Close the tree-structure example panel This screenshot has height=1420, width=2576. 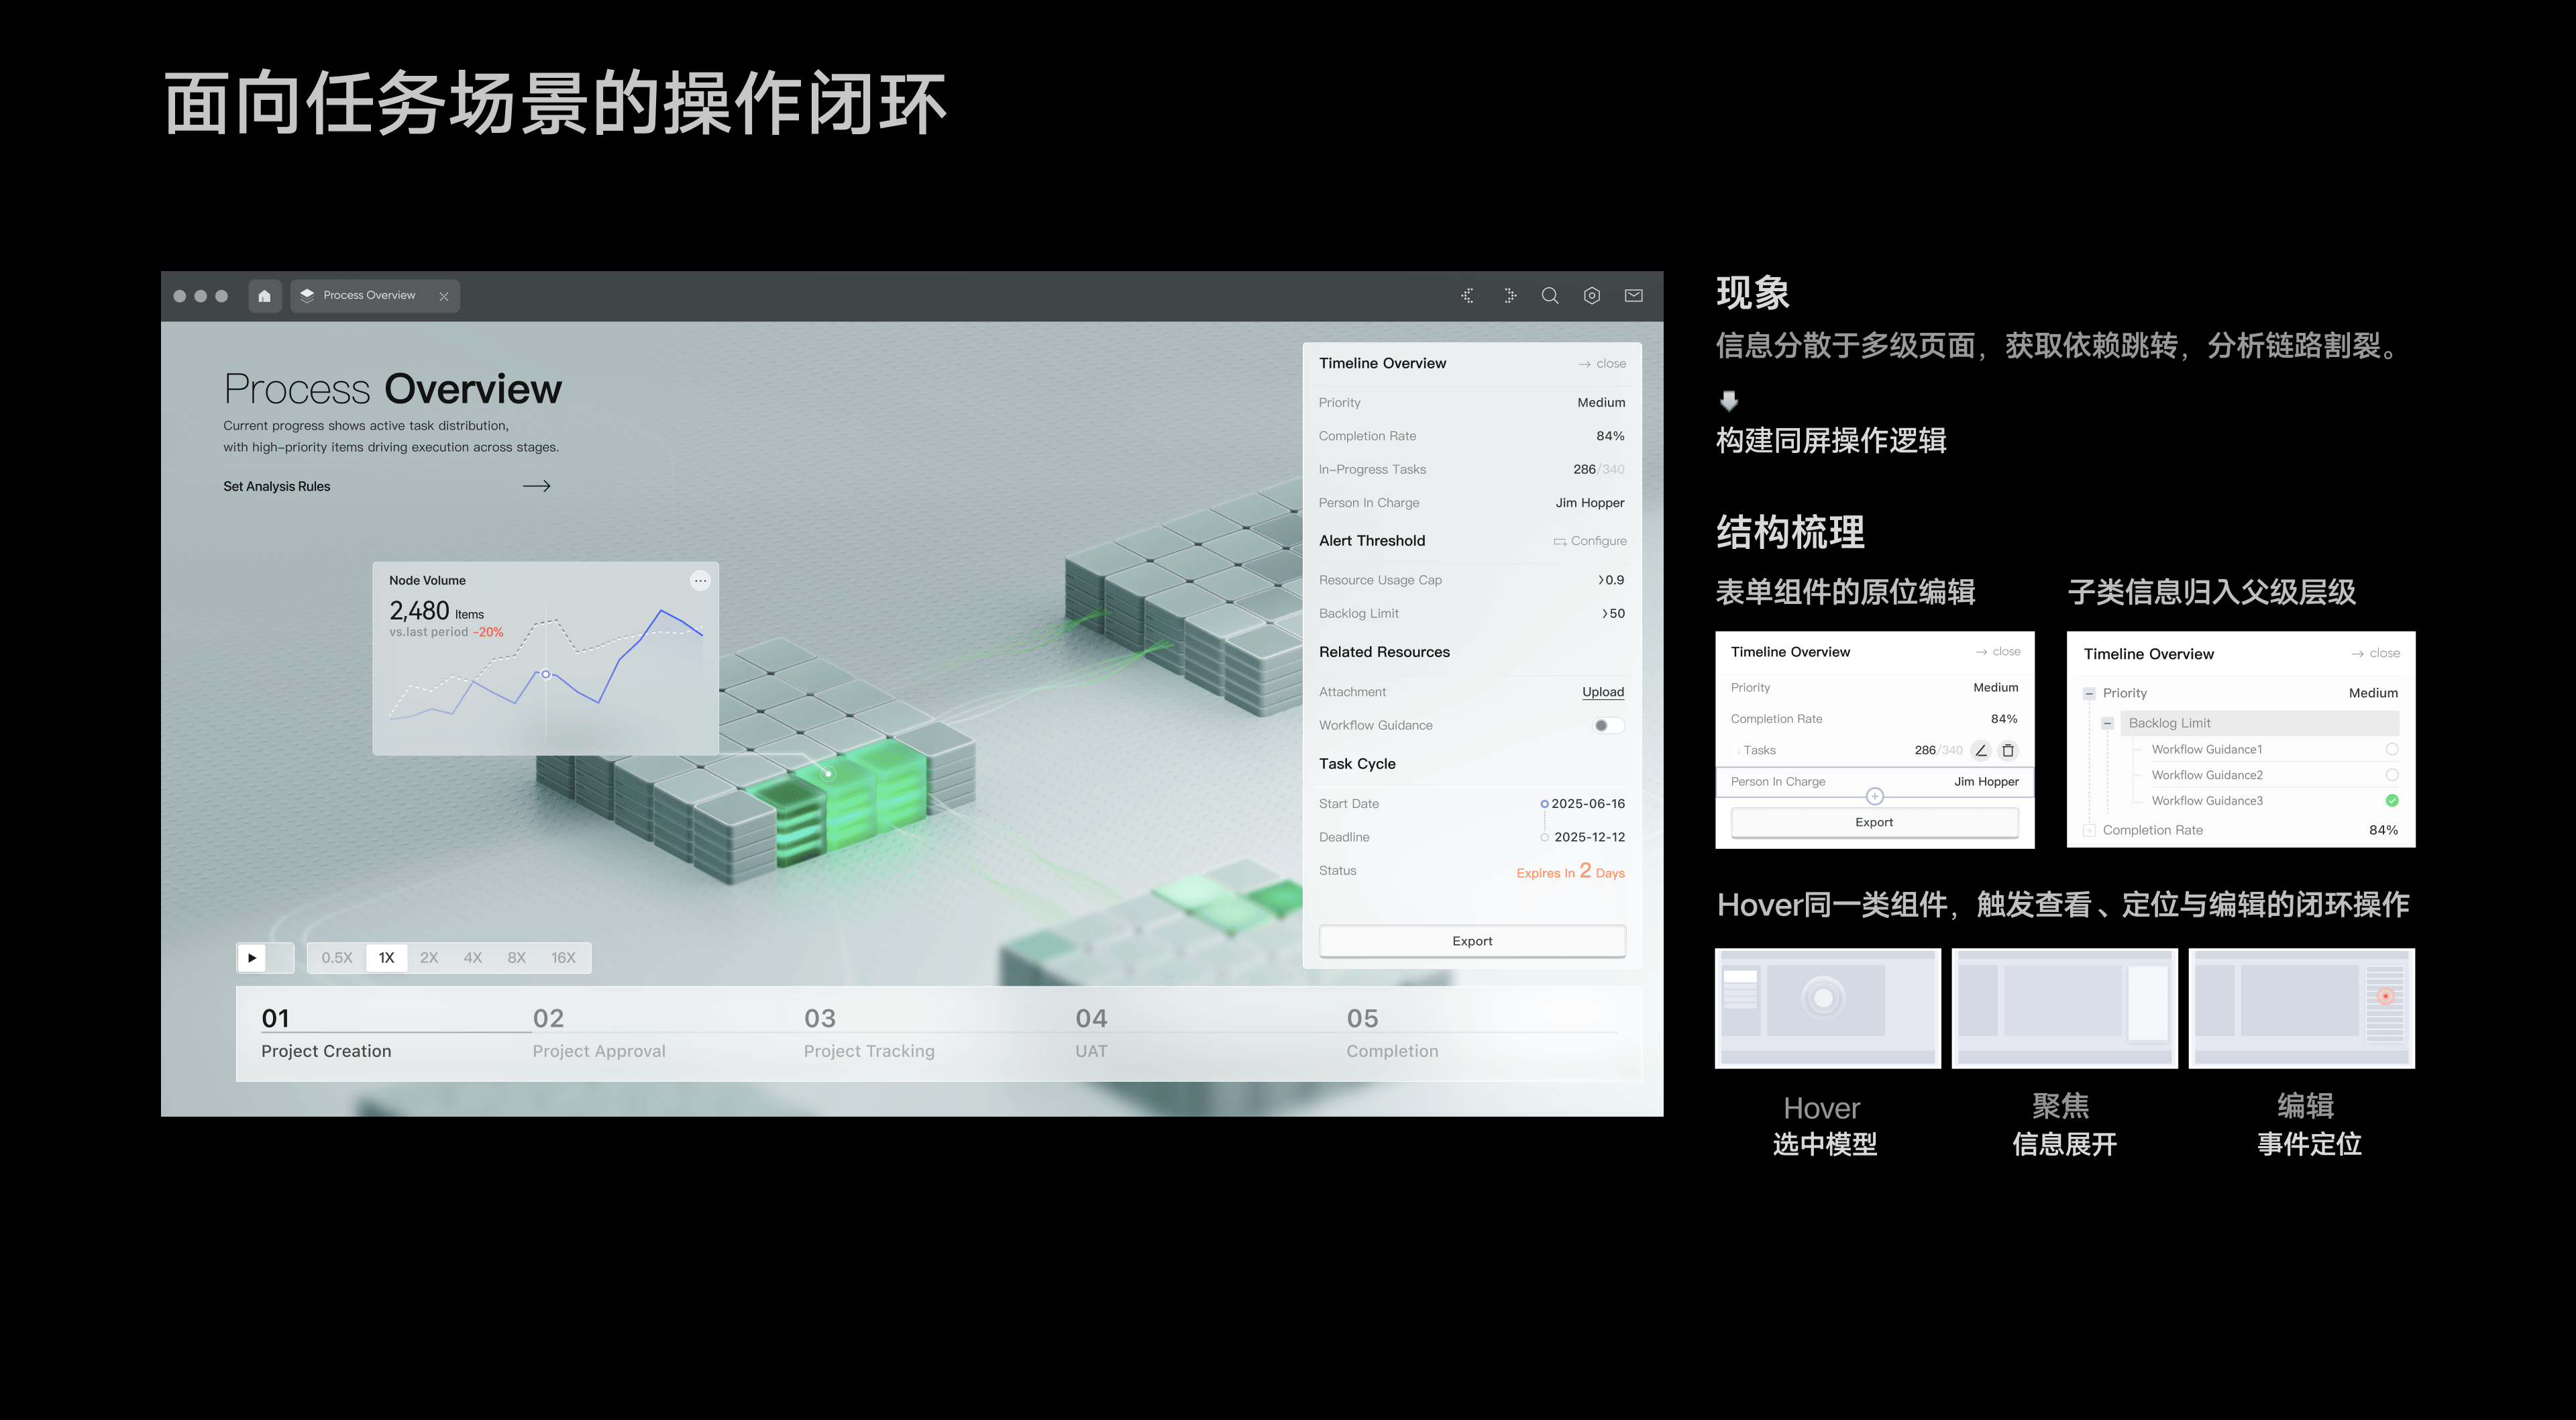click(x=2376, y=654)
